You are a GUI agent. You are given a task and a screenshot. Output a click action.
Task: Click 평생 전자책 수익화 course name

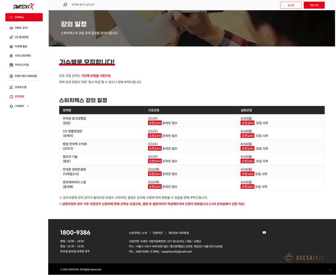tap(74, 144)
